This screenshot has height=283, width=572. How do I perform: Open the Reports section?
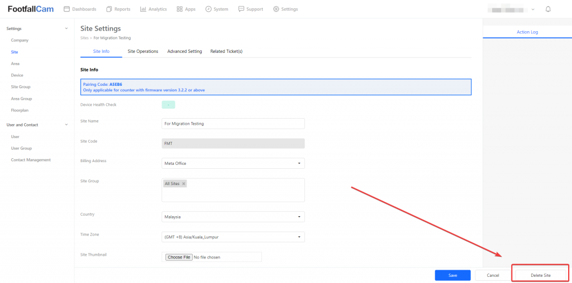pyautogui.click(x=118, y=9)
